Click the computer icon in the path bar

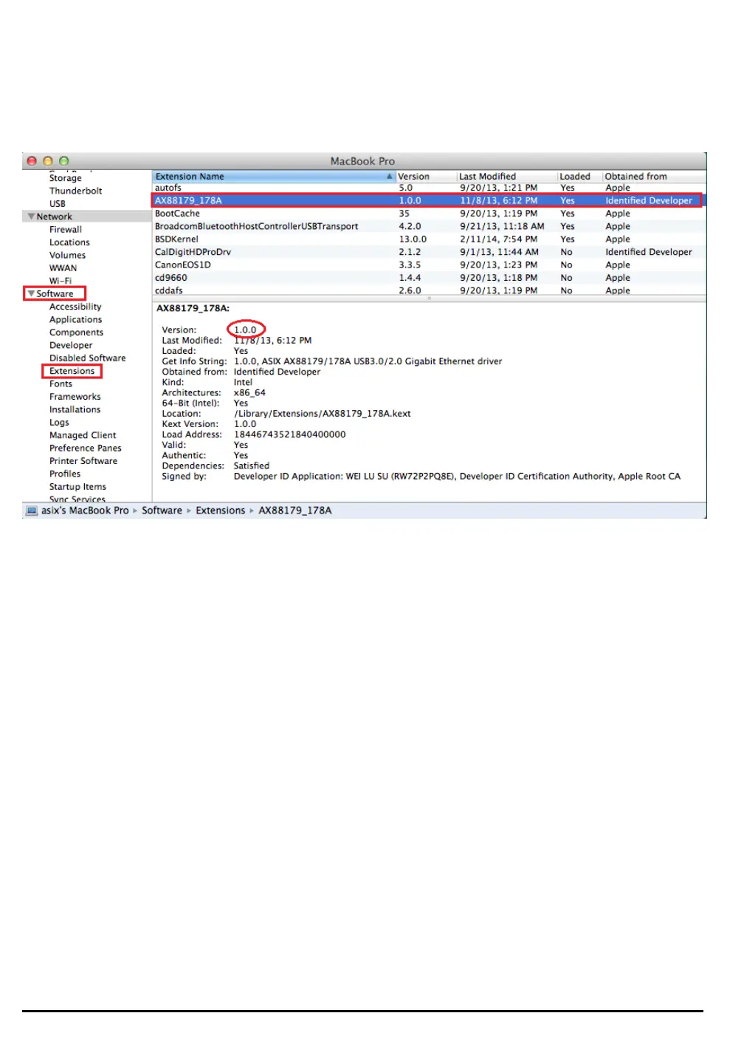click(32, 511)
